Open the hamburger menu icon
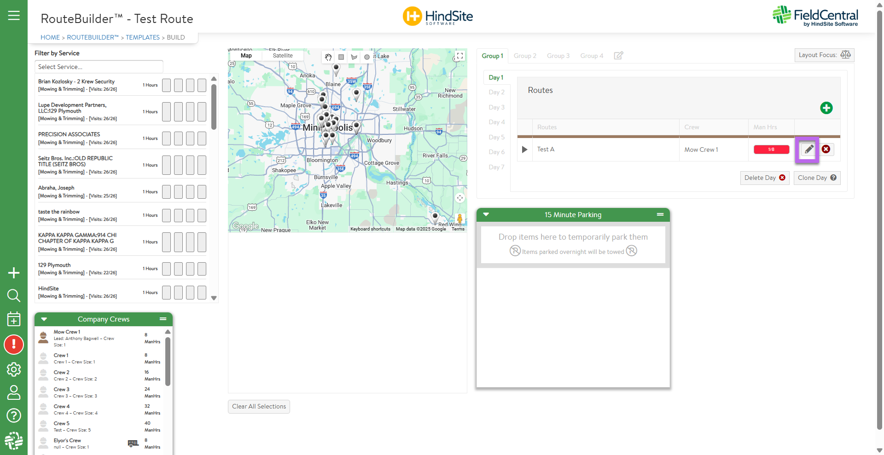884x455 pixels. coord(14,16)
